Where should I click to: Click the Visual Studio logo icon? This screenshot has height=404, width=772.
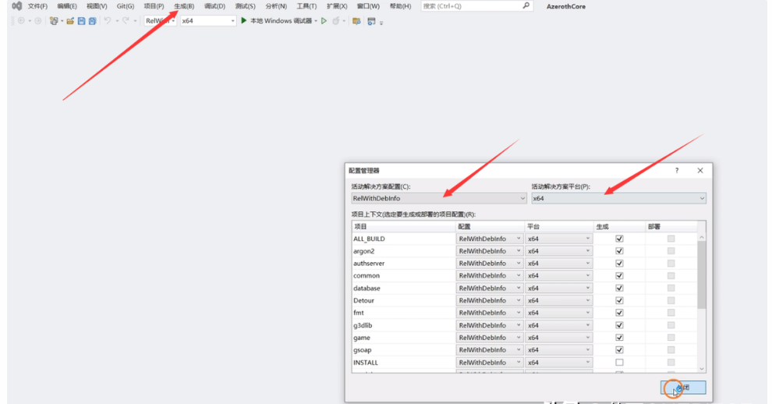tap(16, 6)
